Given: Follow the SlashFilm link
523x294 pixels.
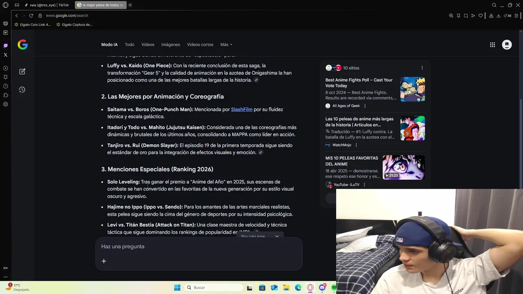Looking at the screenshot, I should [x=241, y=109].
